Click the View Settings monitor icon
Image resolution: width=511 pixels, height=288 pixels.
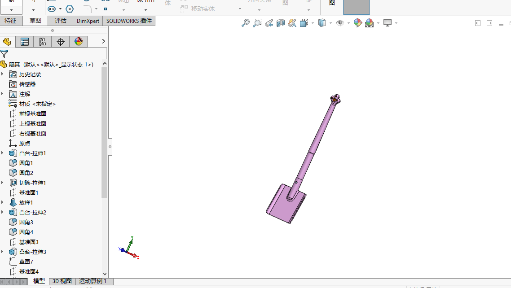point(388,23)
